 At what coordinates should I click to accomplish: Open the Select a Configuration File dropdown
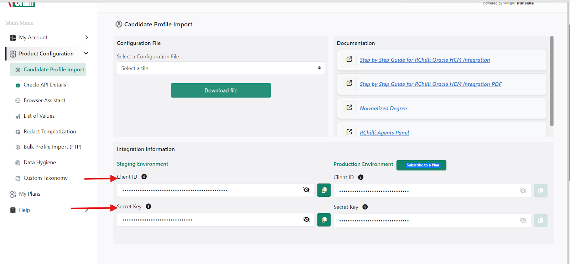tap(221, 68)
